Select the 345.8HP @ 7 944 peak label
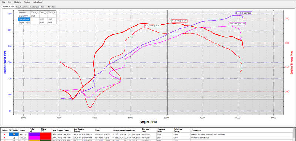The width and height of the screenshot is (296, 141). [x=244, y=13]
